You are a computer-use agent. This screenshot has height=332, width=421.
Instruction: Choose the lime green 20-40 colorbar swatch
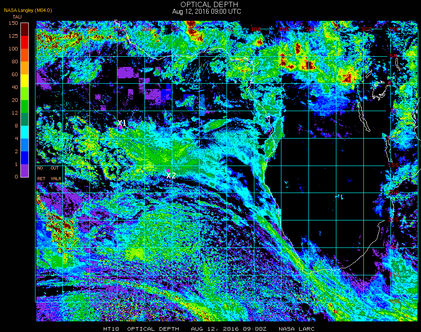(x=25, y=93)
